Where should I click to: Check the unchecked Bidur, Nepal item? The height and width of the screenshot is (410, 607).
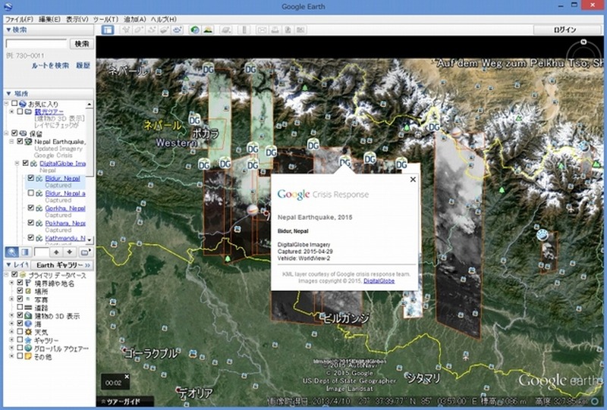30,193
